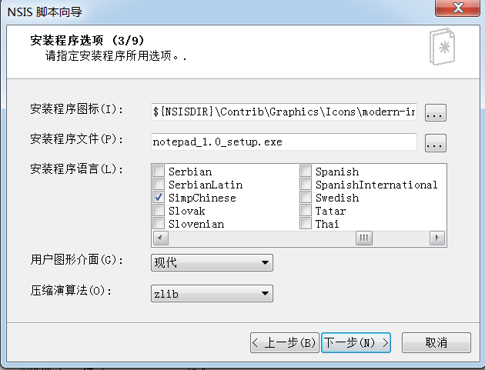The image size is (485, 370).
Task: Close the NSIS script wizard window
Action: 457,8
